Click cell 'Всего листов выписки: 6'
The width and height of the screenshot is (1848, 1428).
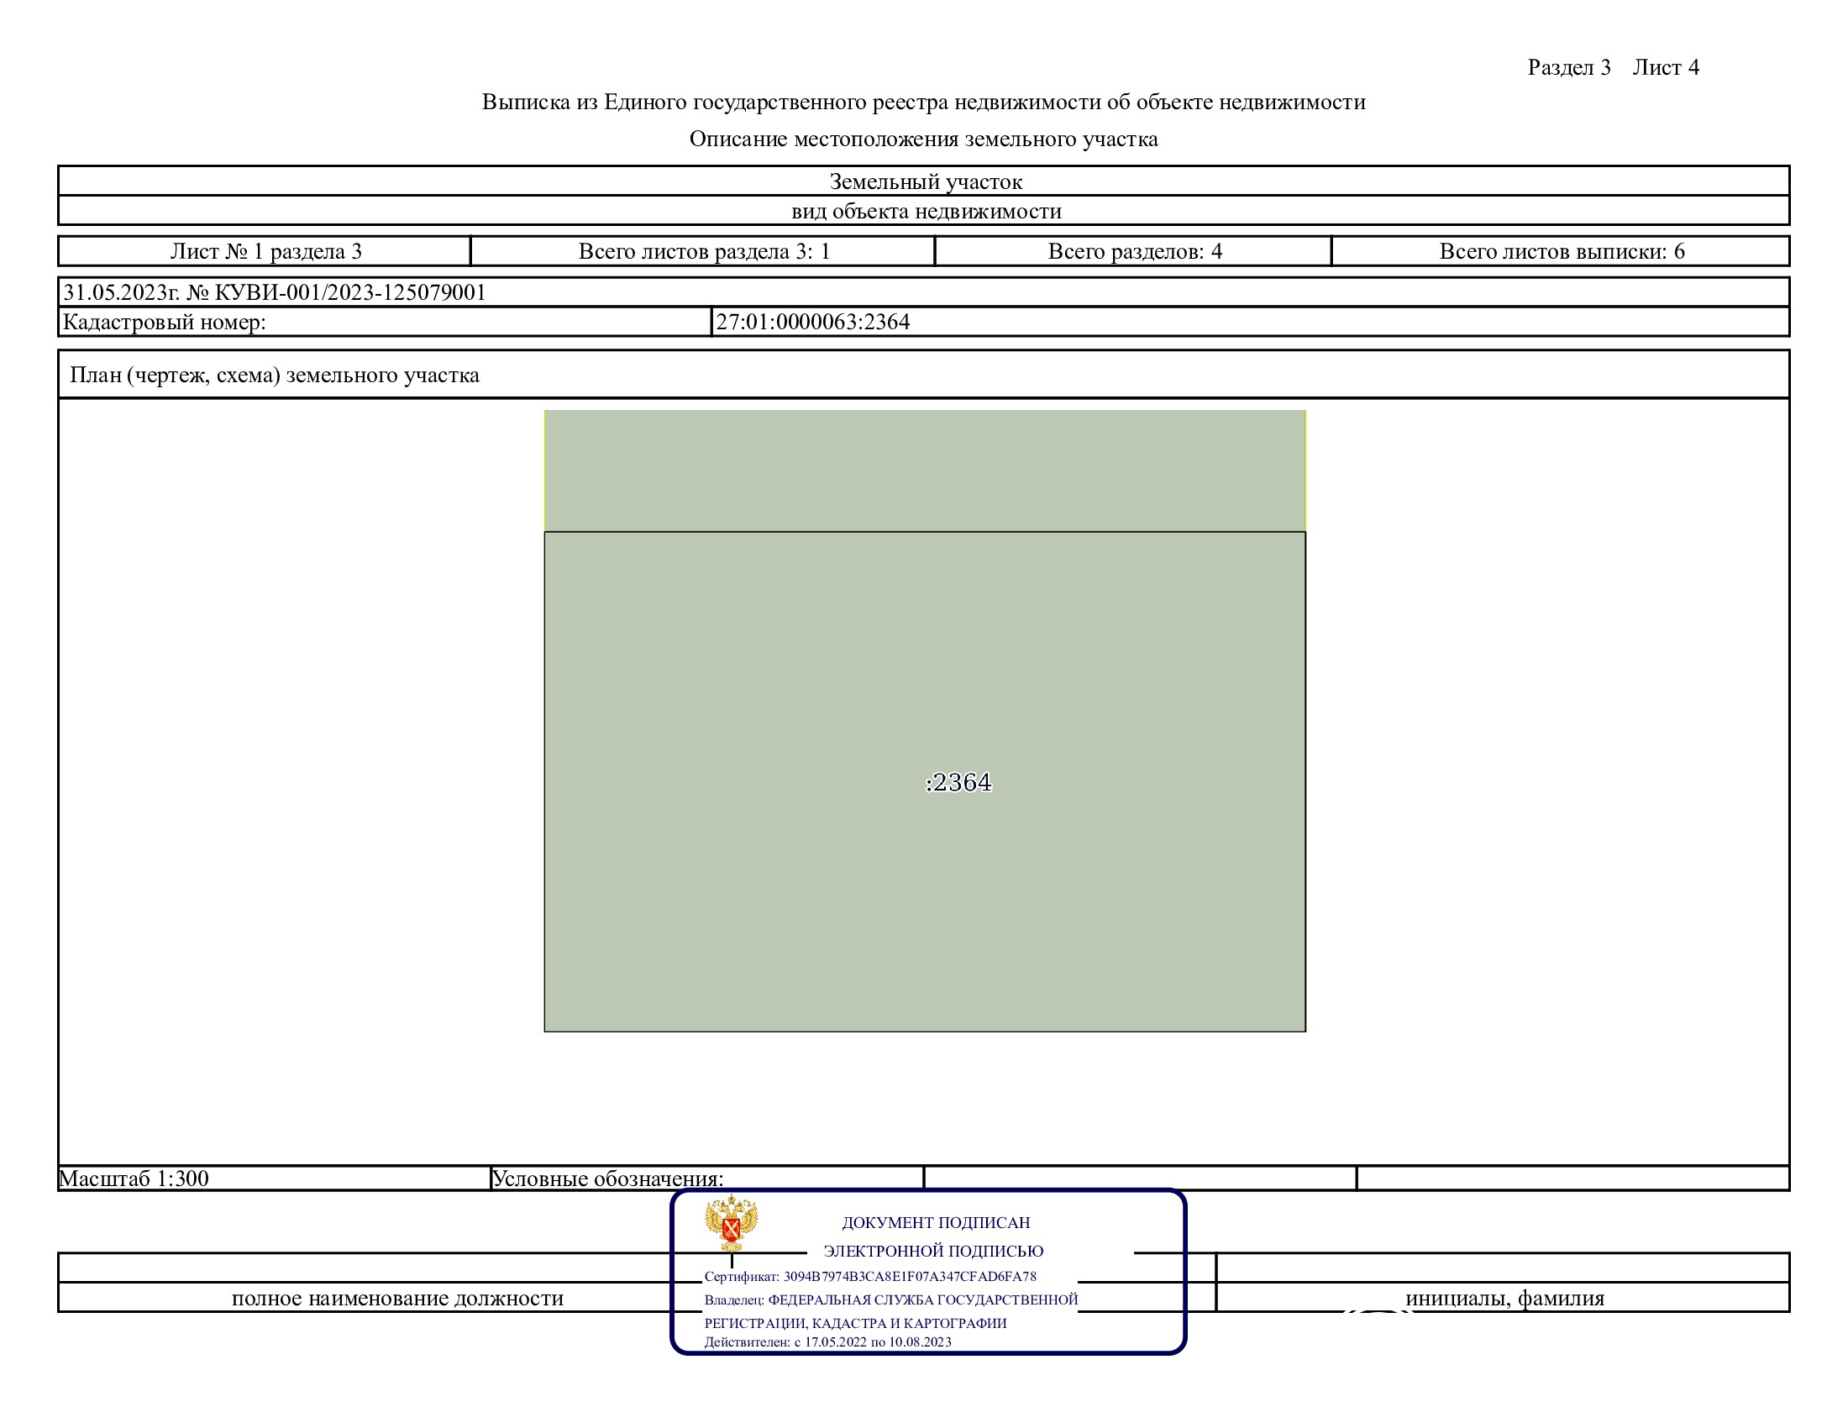[1562, 251]
